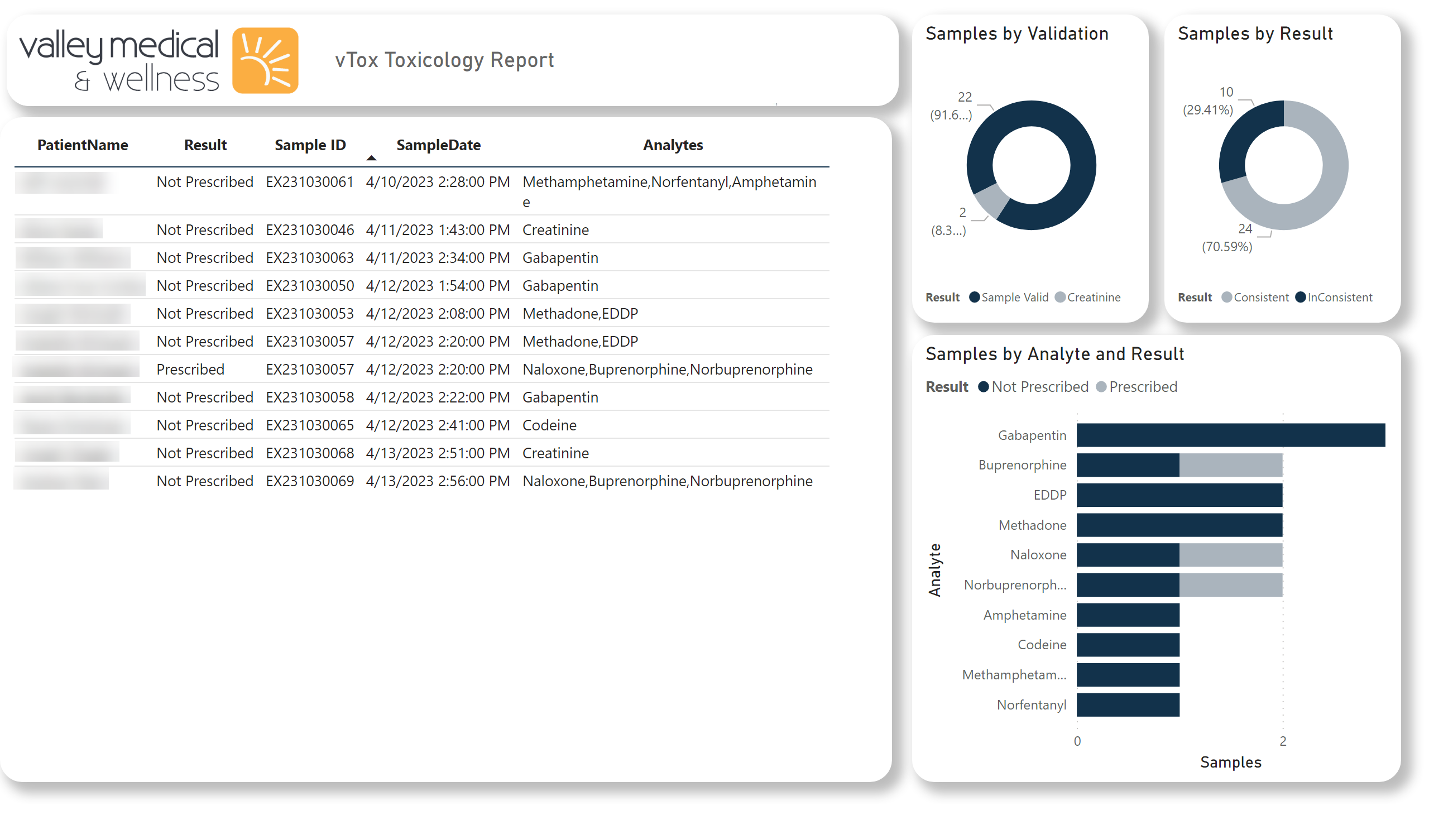Screen dimensions: 1429x815
Task: Click the sort arrow under Sample ID
Action: pos(371,159)
